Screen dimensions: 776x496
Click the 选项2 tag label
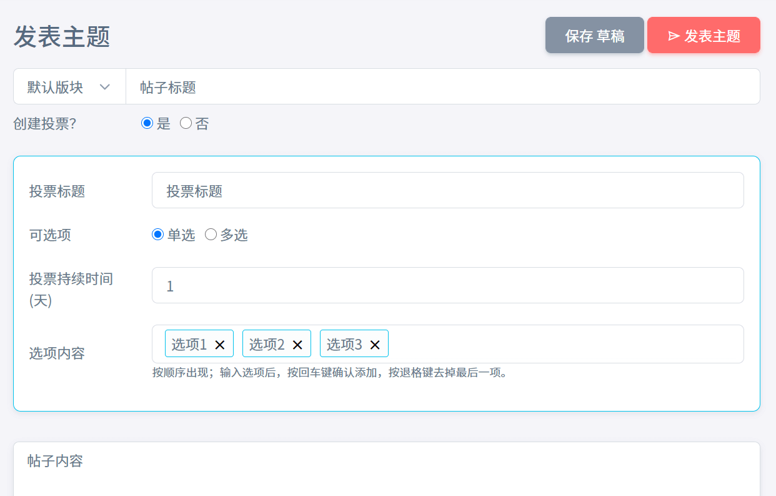pyautogui.click(x=267, y=345)
